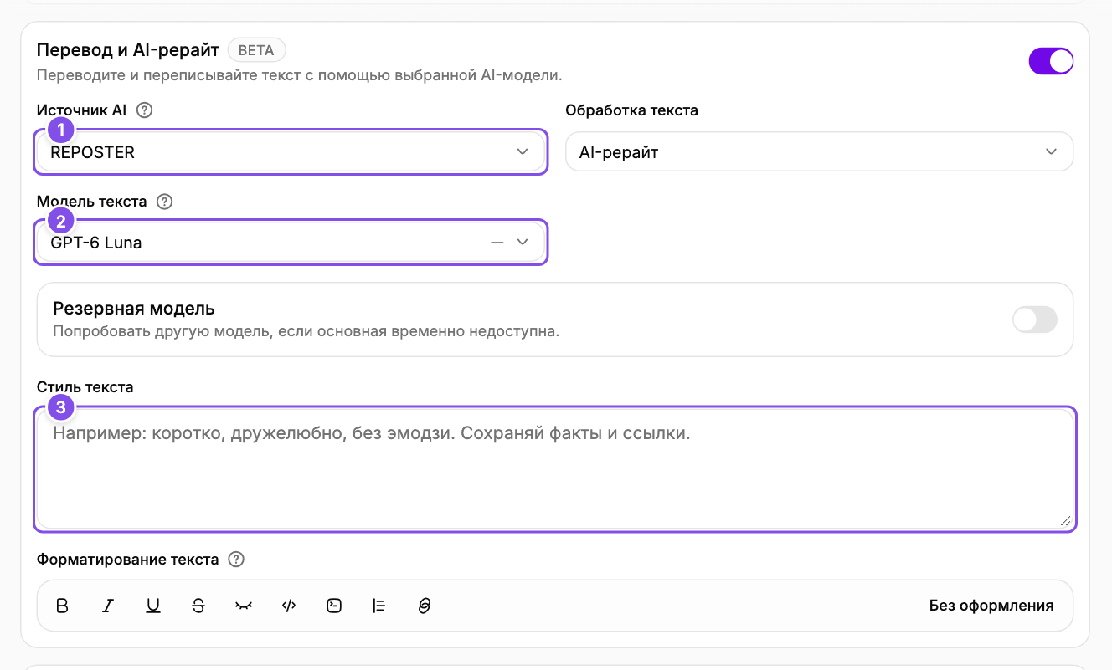The image size is (1112, 670).
Task: Click the Без оформления button
Action: (x=991, y=606)
